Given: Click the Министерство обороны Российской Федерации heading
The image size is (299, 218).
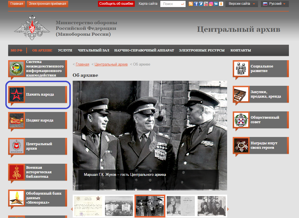Looking at the screenshot, I should point(86,28).
